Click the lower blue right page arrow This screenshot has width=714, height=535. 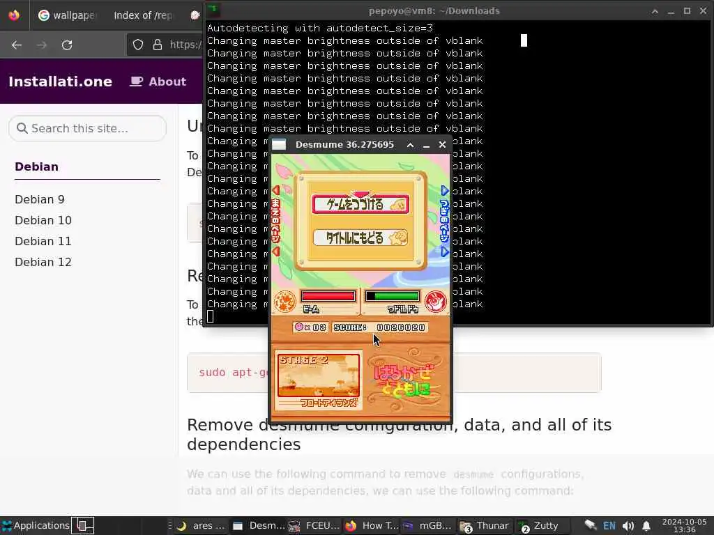[445, 251]
